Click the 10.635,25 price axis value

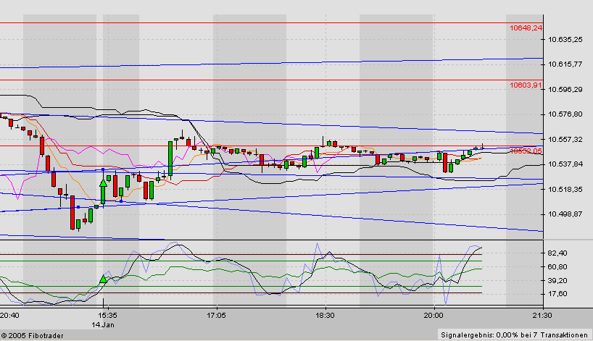click(x=566, y=40)
